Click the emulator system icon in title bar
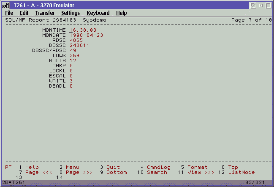The image size is (274, 187). [5, 5]
